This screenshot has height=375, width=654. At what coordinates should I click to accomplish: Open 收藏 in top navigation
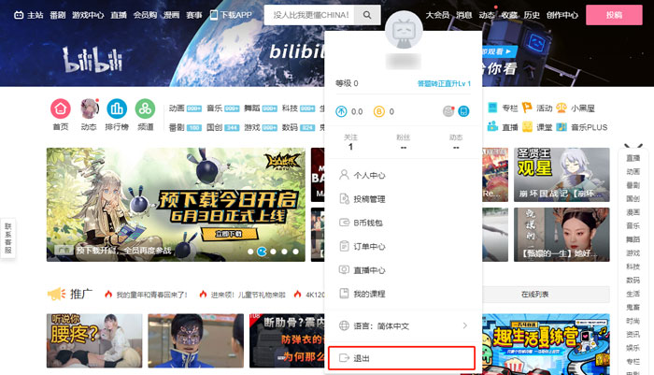(x=509, y=15)
